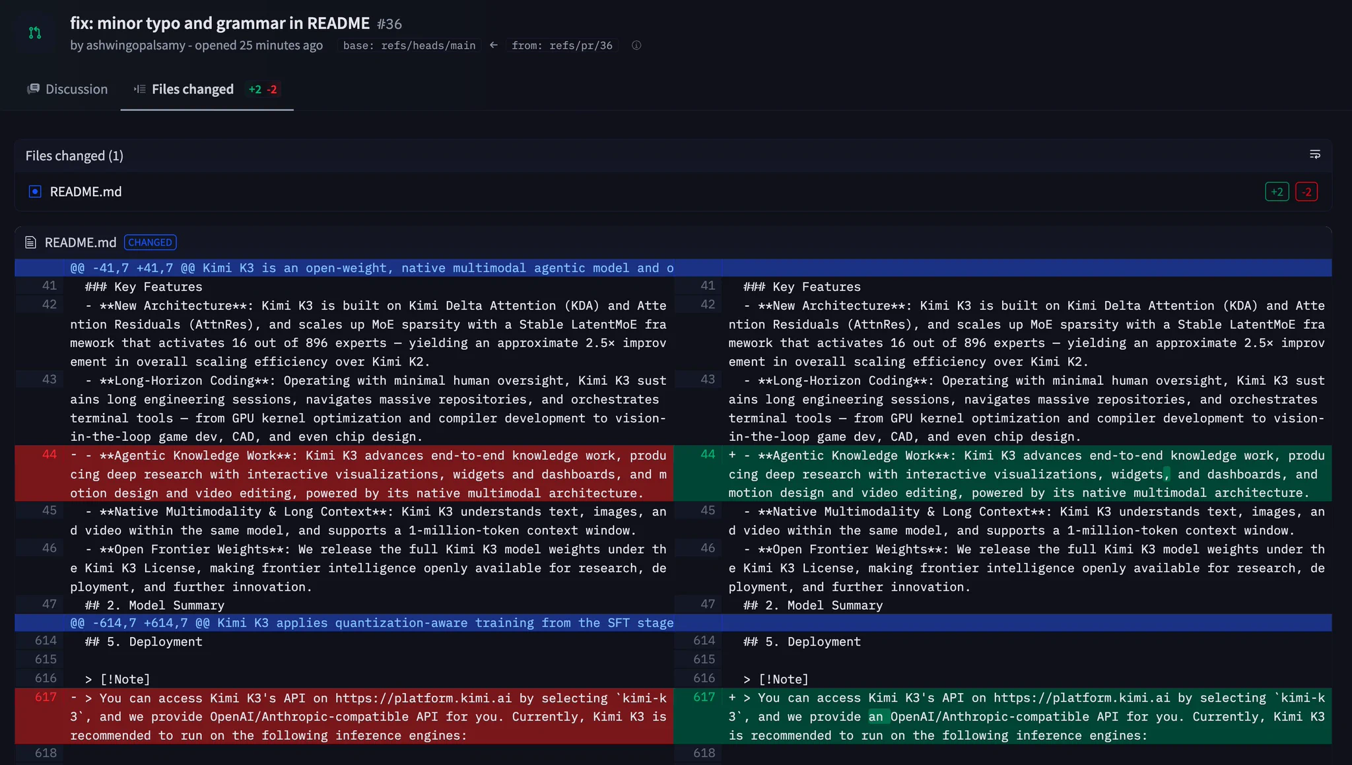Click right '## 2. Model Summary' line
The width and height of the screenshot is (1352, 765).
(812, 605)
